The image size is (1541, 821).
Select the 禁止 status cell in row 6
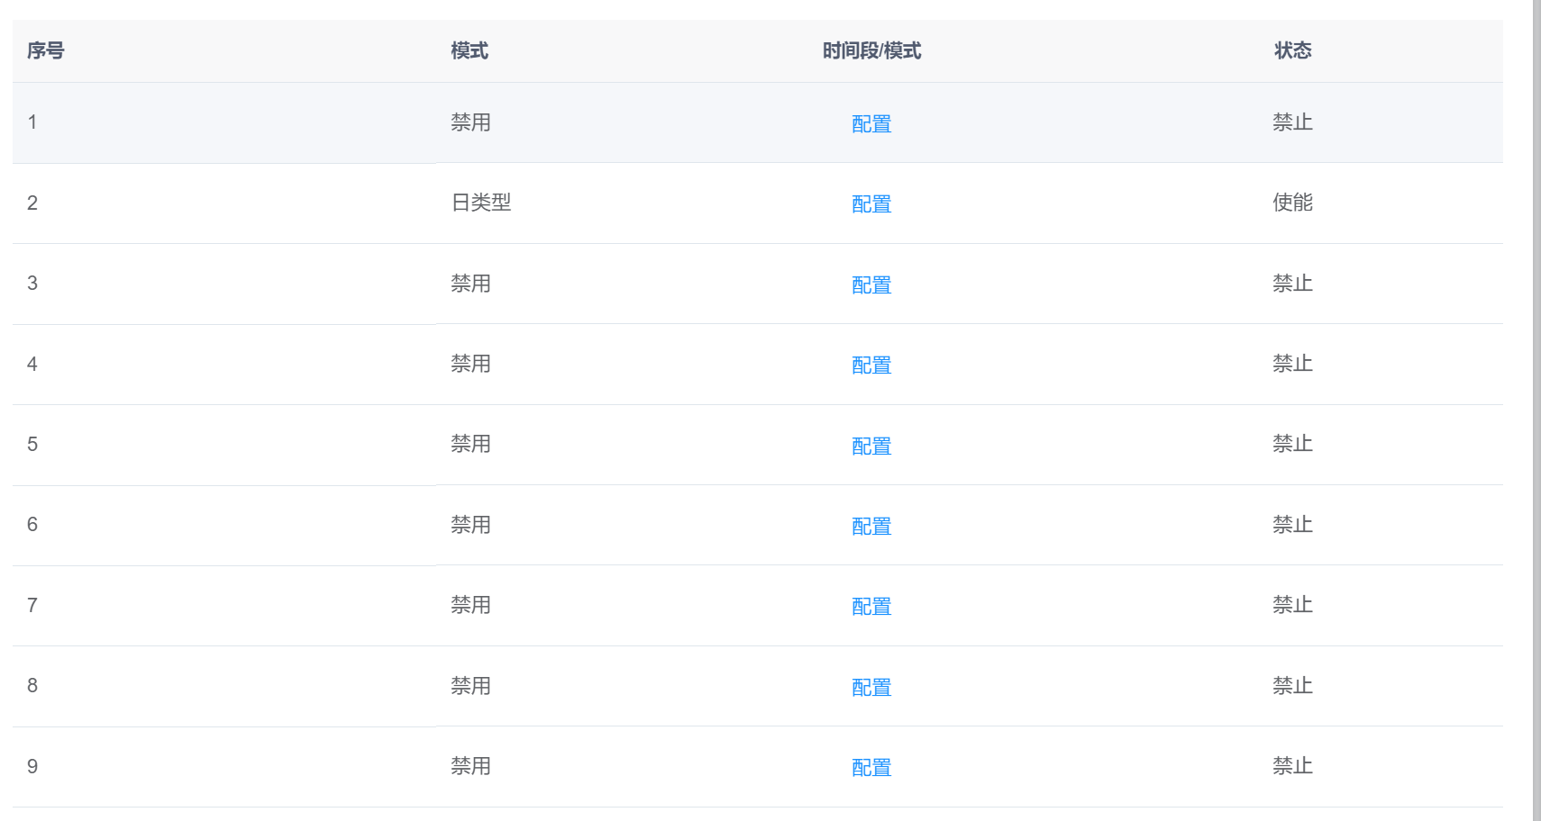click(1292, 525)
